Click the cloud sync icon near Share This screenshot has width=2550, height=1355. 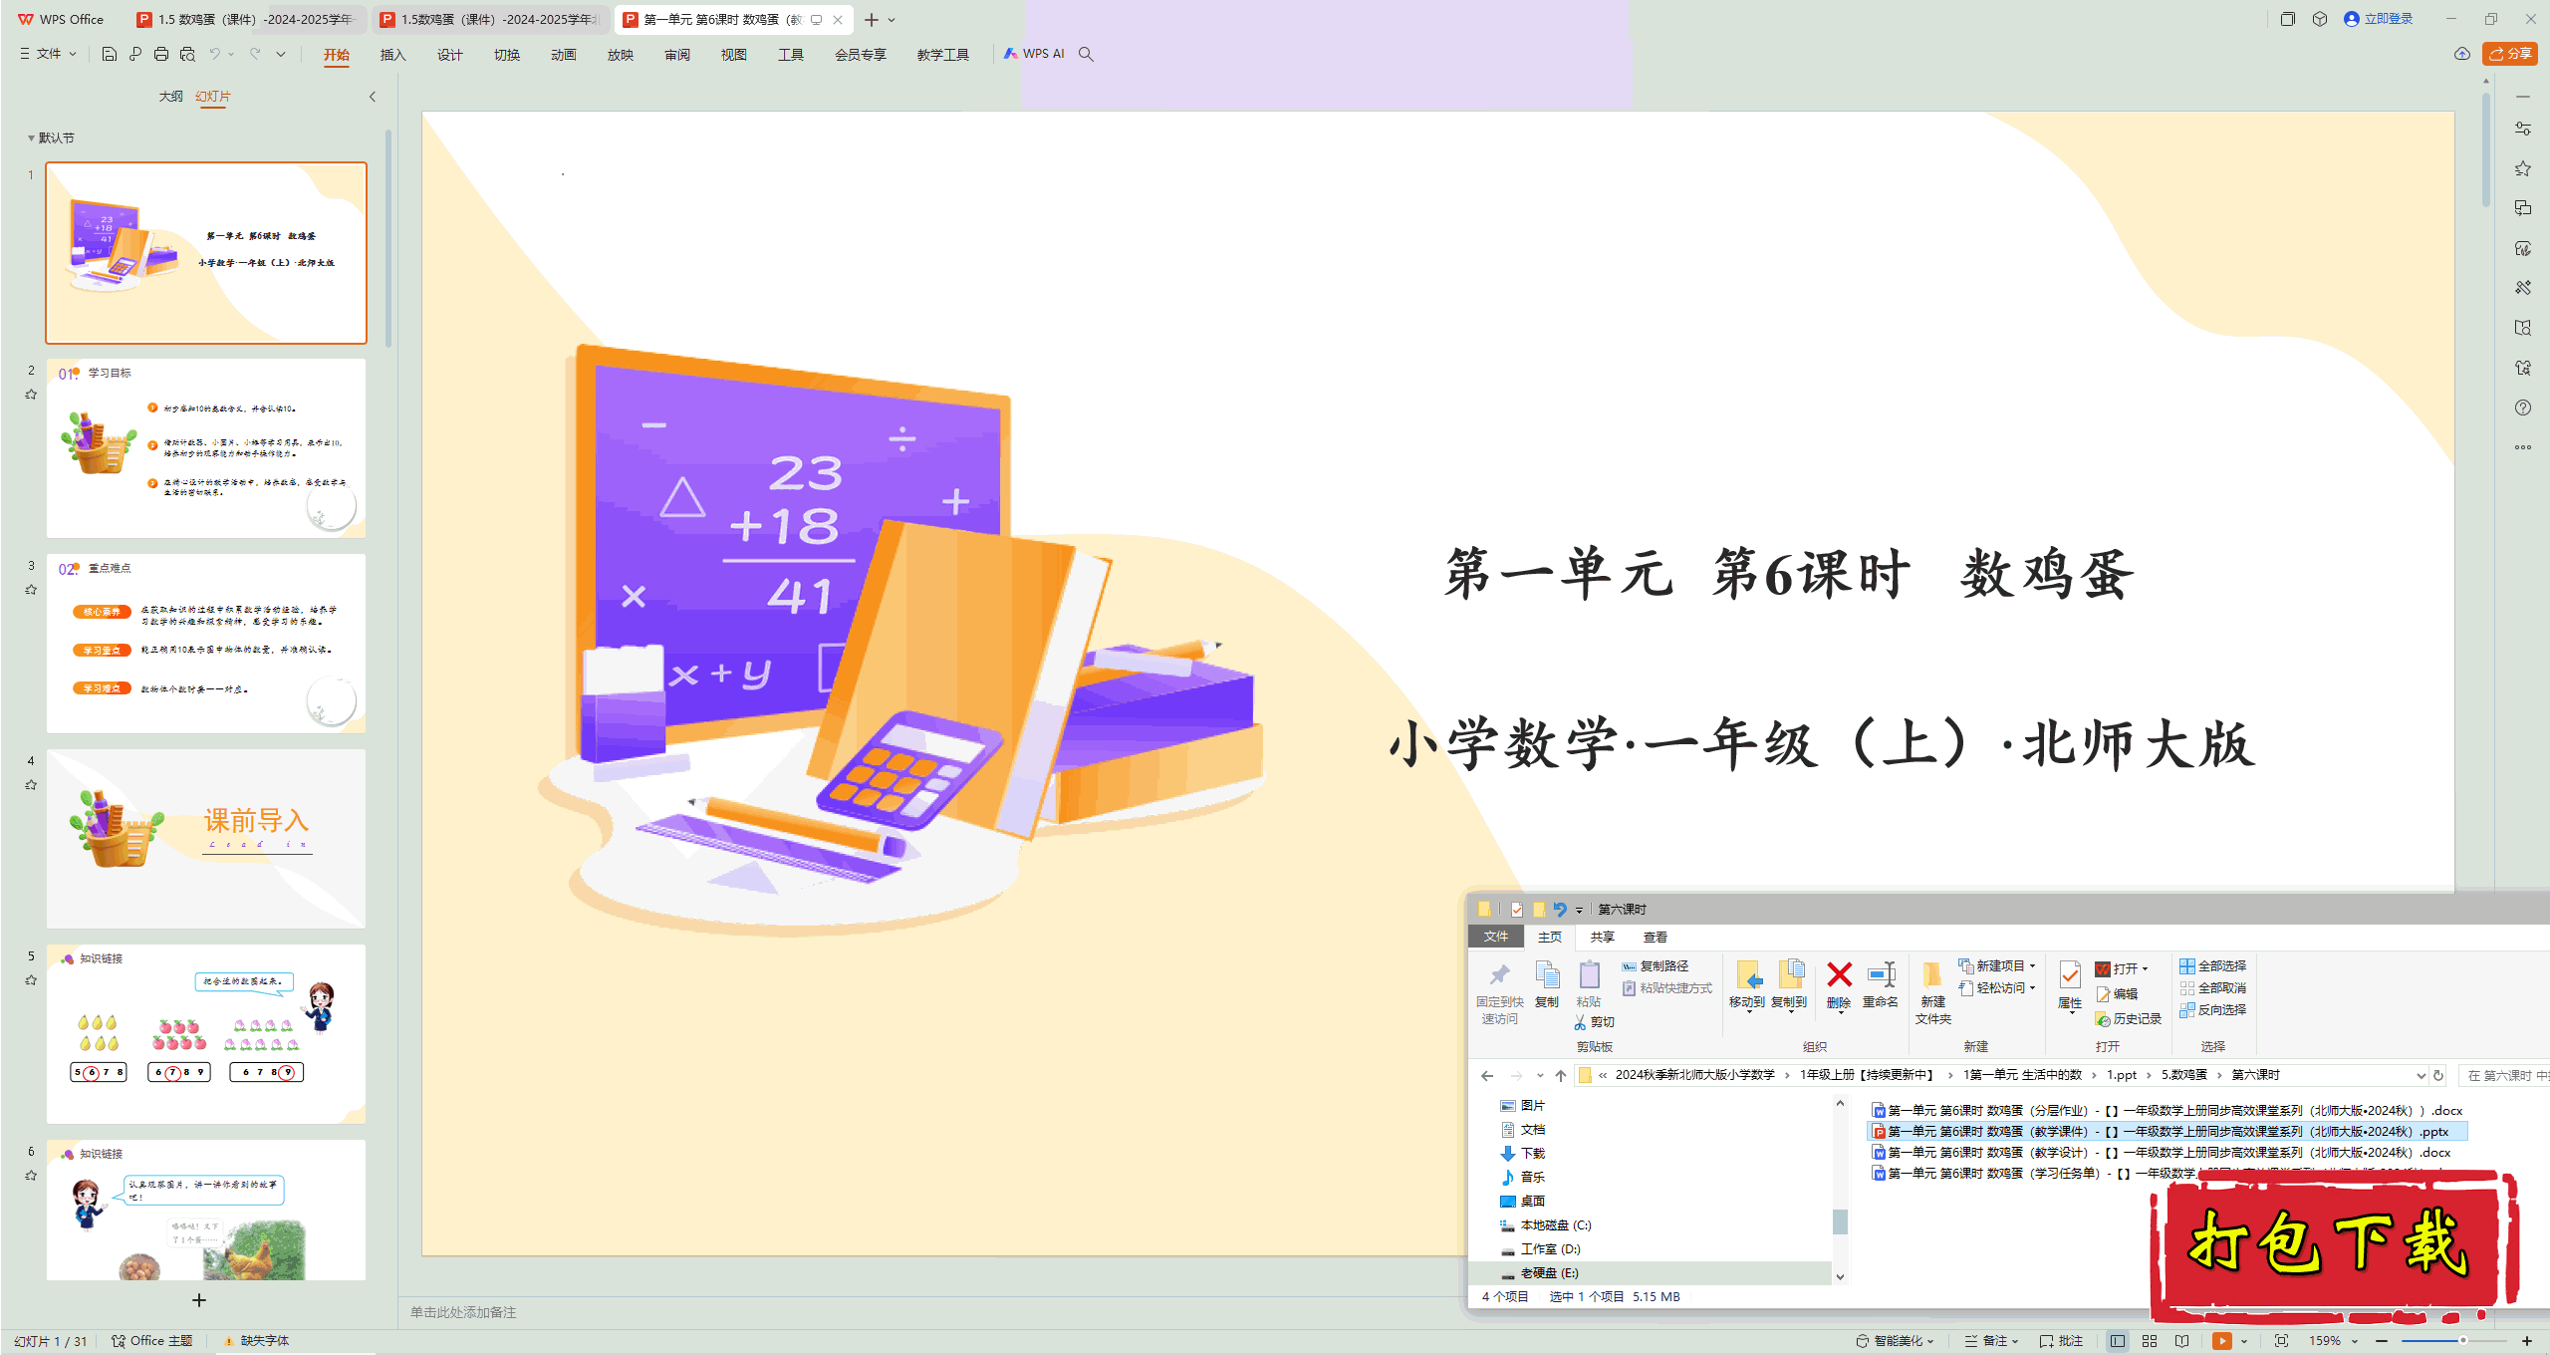click(2461, 54)
